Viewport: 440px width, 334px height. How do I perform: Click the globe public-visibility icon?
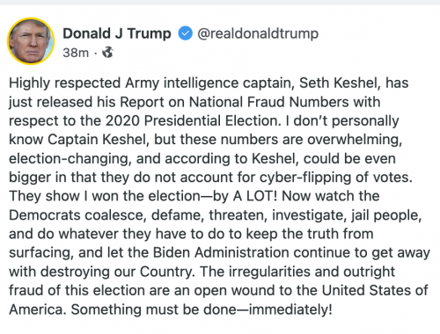pyautogui.click(x=107, y=53)
